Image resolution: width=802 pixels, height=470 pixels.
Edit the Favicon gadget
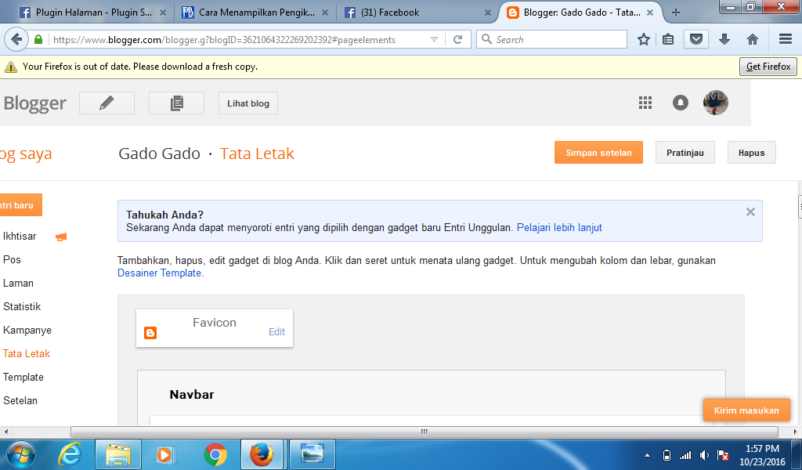click(276, 332)
